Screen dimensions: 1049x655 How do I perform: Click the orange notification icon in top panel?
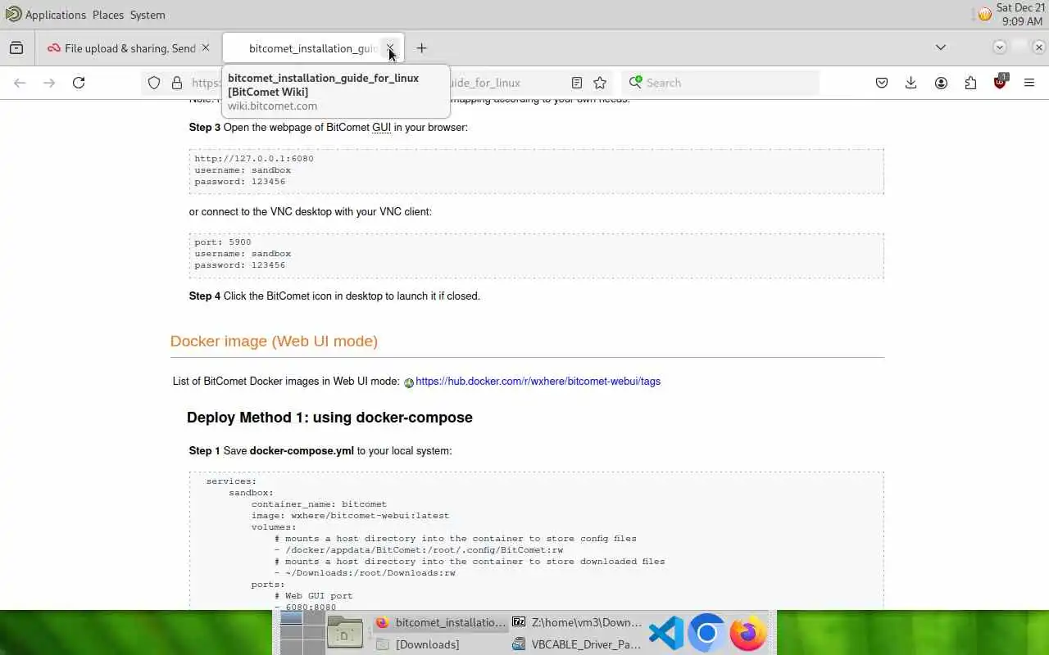[984, 15]
